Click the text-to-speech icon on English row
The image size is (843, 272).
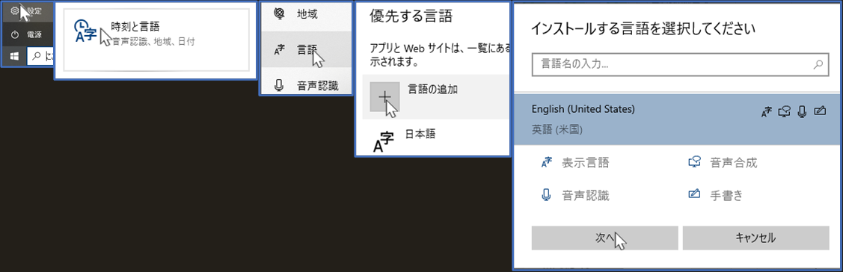[x=786, y=111]
